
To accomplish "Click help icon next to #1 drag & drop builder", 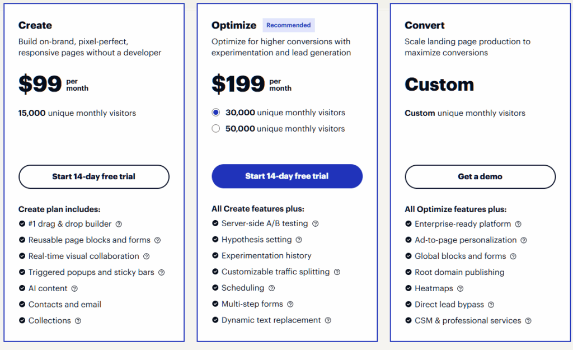I will [x=119, y=224].
